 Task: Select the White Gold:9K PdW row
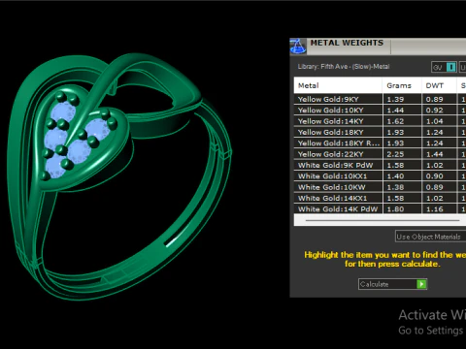[380, 165]
